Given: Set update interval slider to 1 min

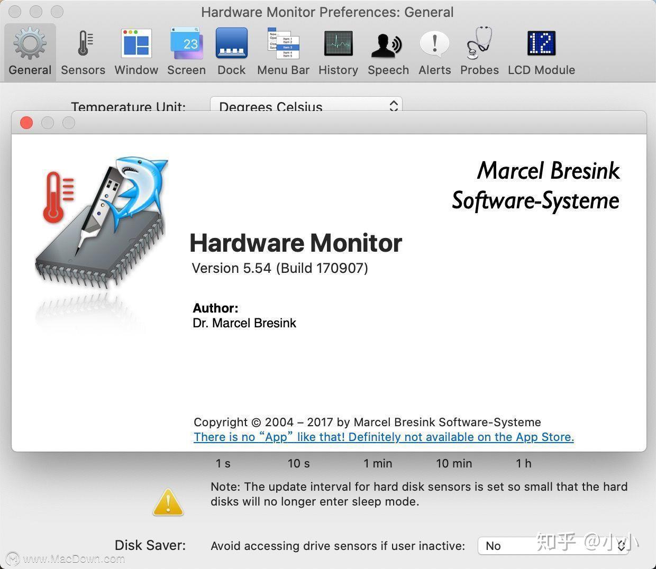Looking at the screenshot, I should coord(377,463).
